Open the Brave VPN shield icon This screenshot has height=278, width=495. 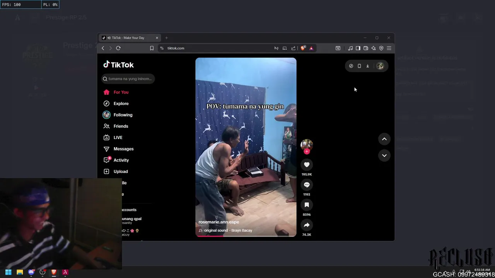pos(381,48)
